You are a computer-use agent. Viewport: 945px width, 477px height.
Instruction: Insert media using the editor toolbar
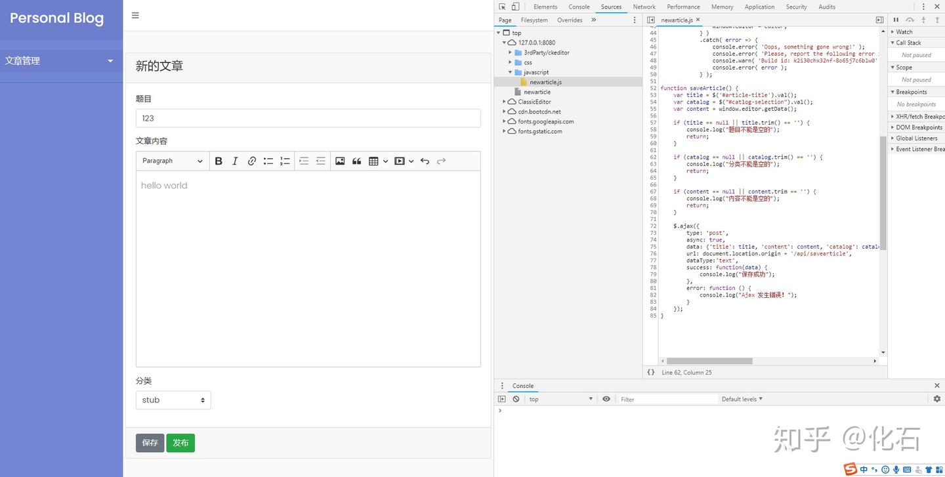point(400,161)
